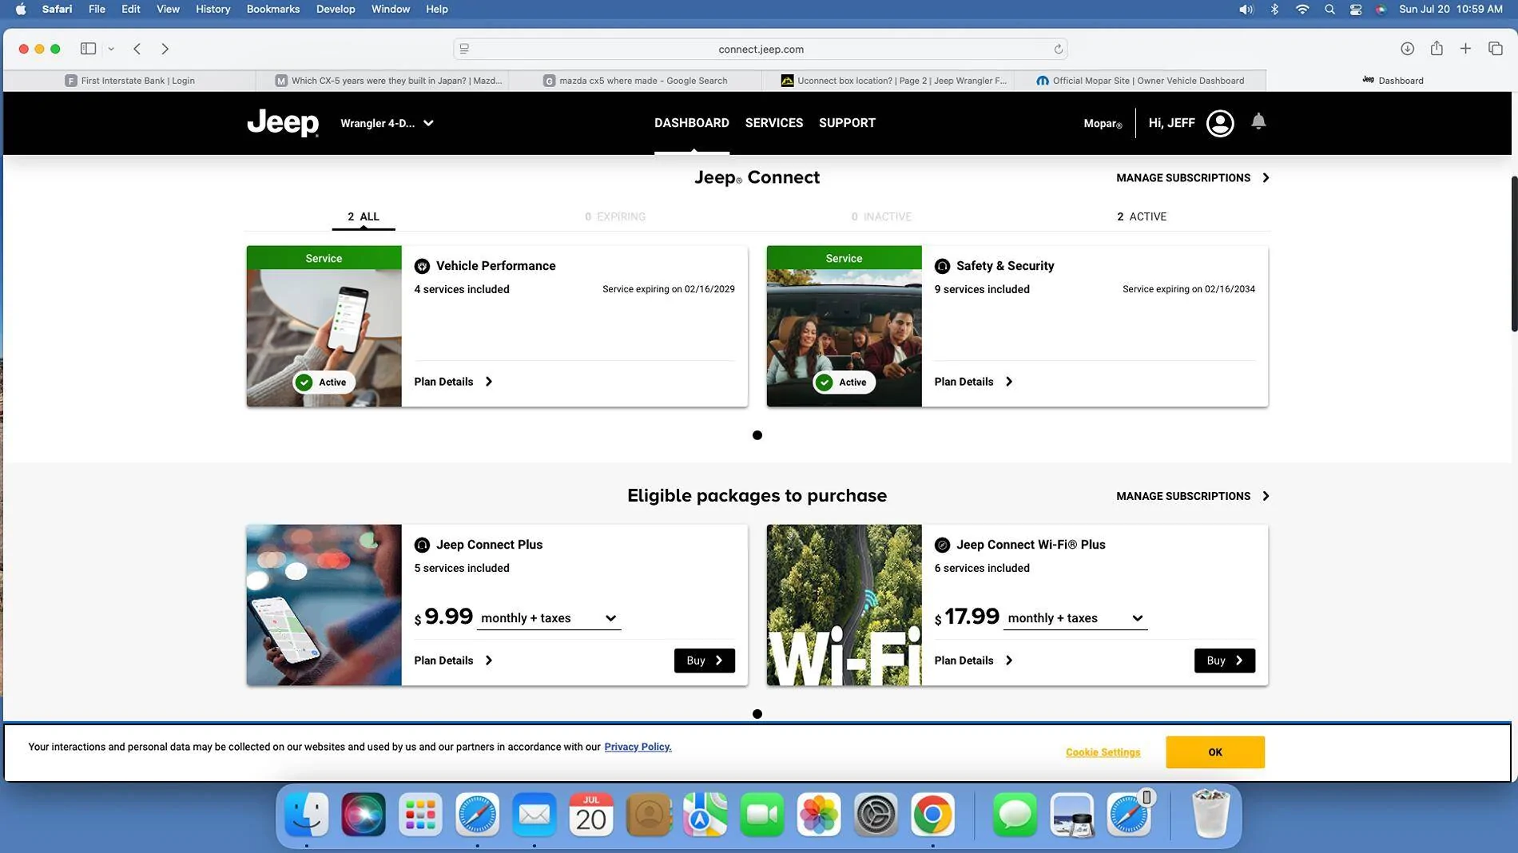Launch Siri from the Dock

pos(364,815)
